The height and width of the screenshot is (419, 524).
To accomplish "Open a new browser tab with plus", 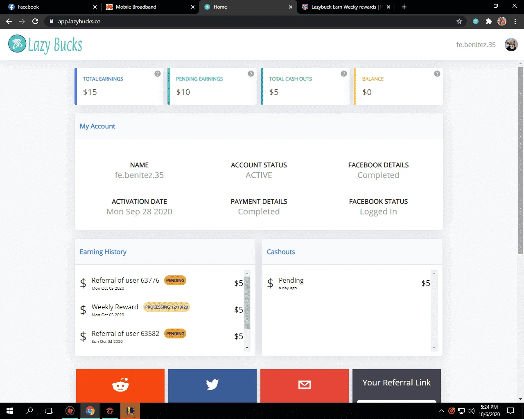I will pos(404,7).
